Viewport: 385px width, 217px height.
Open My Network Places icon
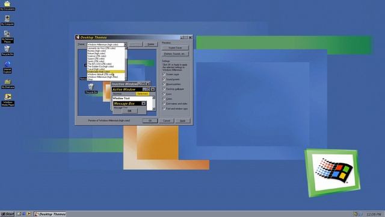tap(7, 37)
